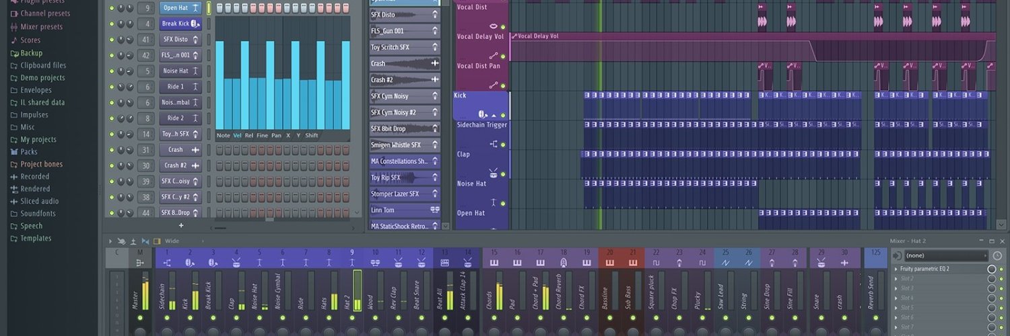
Task: Mute the Master mixer track green LED
Action: point(140,317)
